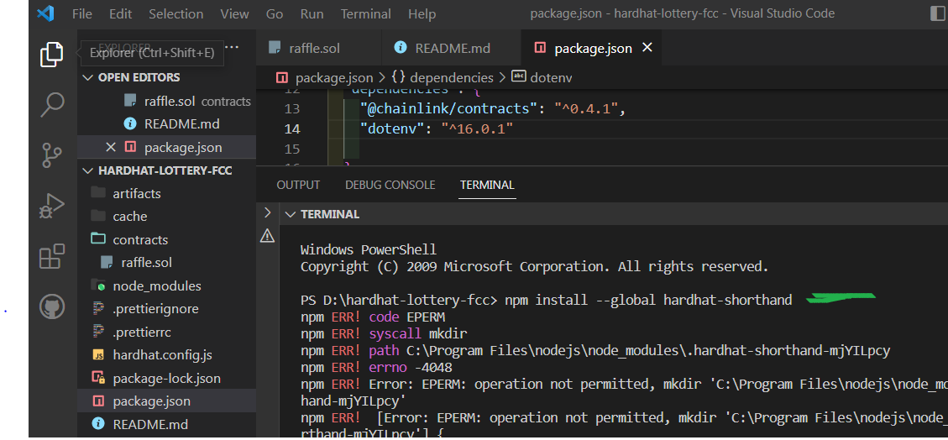
Task: Click dotenv in the breadcrumb
Action: point(542,78)
